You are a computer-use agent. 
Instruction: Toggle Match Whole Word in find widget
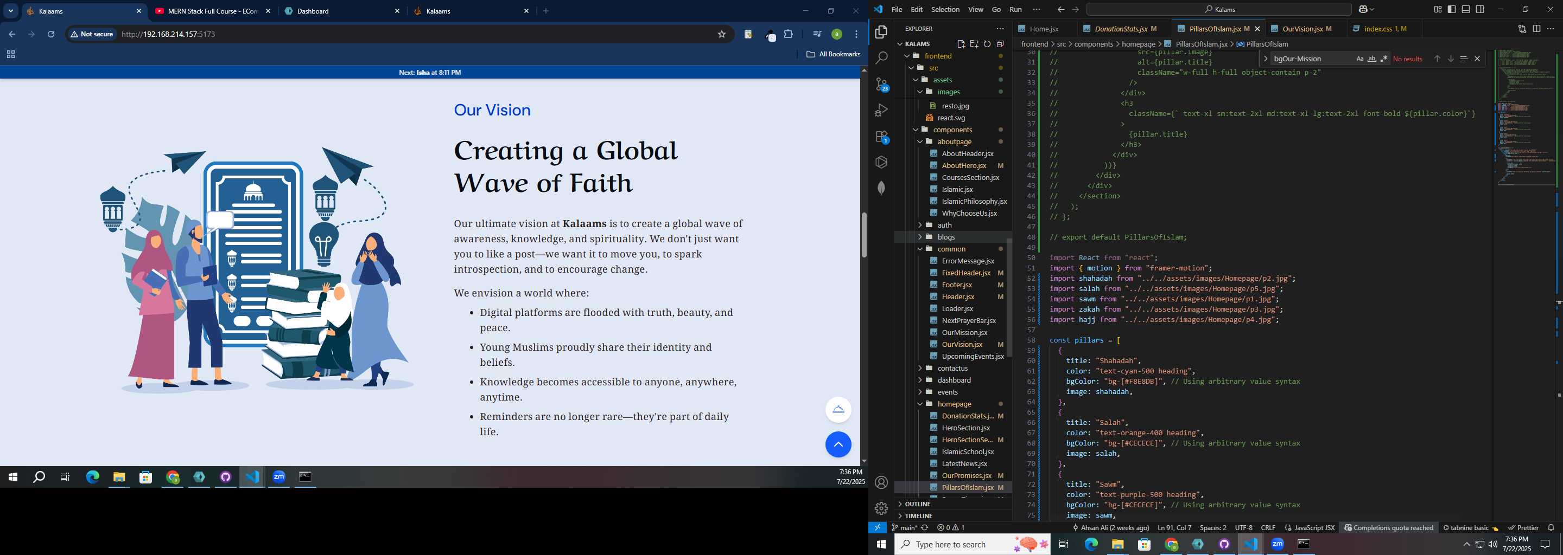pyautogui.click(x=1371, y=59)
